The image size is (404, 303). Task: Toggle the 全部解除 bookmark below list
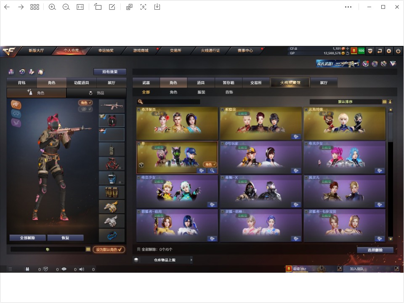tap(138, 249)
